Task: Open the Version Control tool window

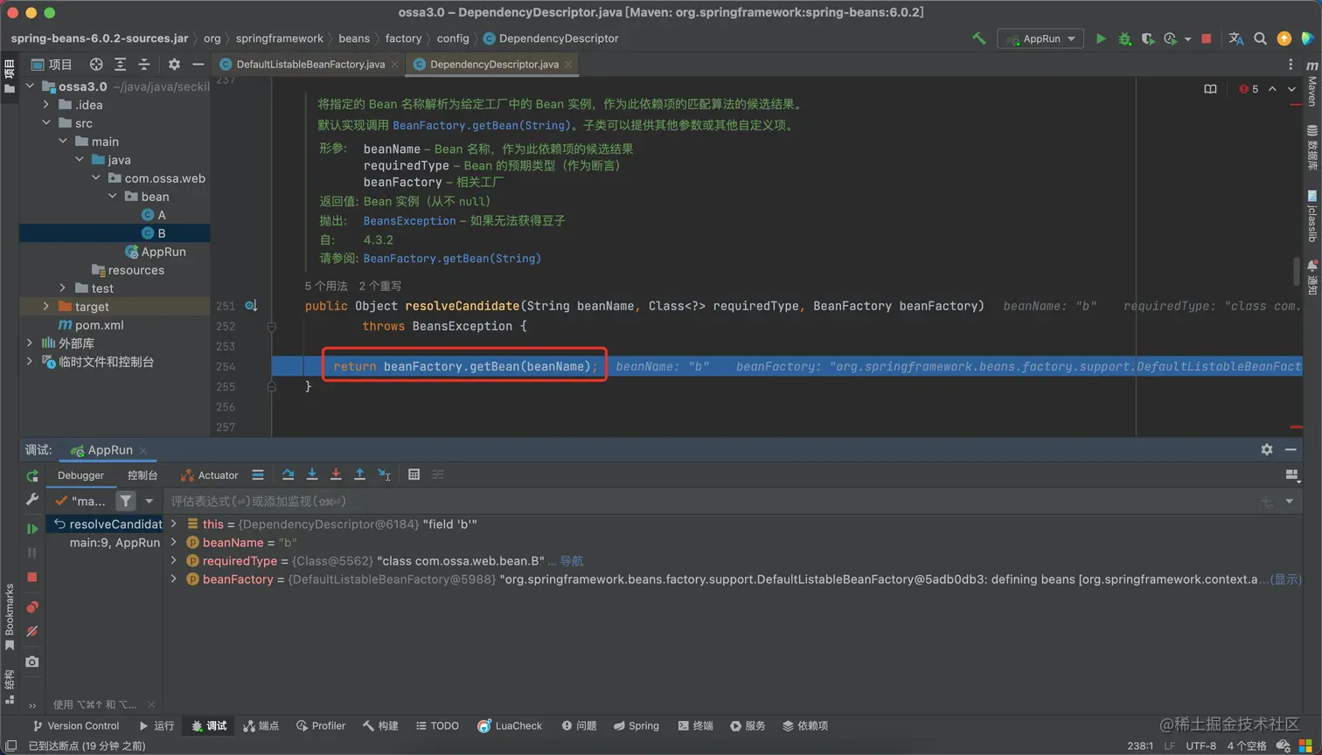Action: [x=75, y=725]
